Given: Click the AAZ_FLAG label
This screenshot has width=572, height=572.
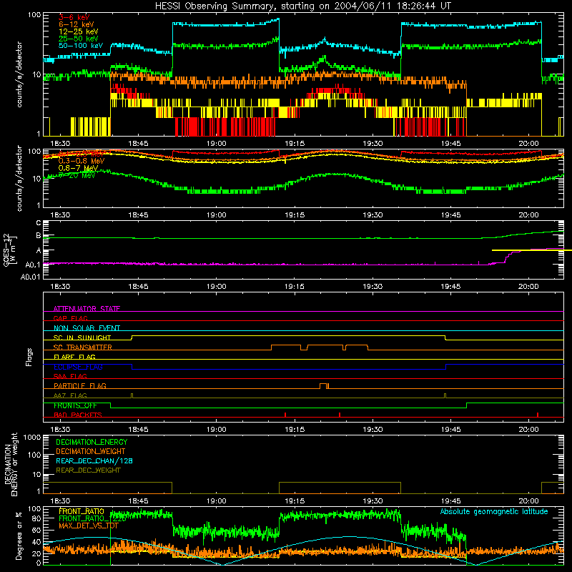Looking at the screenshot, I should point(70,395).
